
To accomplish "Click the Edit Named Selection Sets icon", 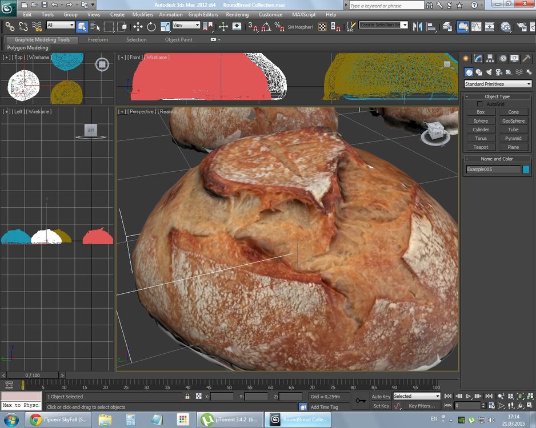I will pos(351,26).
